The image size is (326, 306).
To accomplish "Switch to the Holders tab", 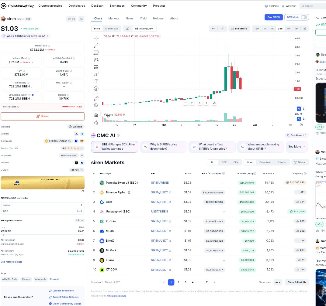I will click(158, 19).
